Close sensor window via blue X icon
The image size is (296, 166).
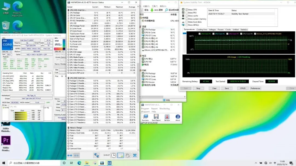click(135, 155)
